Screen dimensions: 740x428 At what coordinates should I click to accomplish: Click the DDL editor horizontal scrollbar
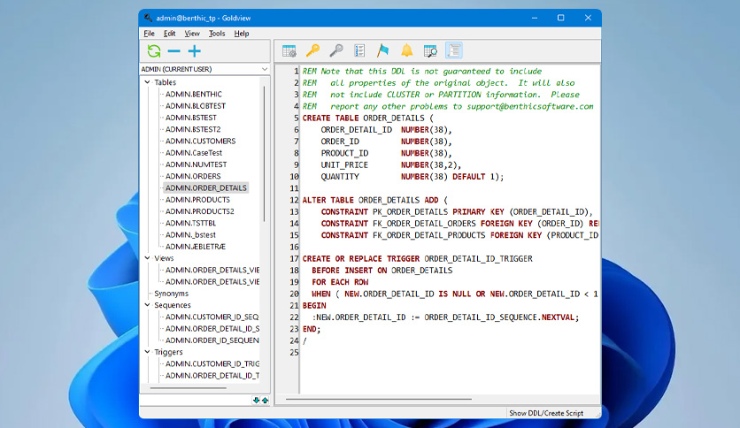coord(378,399)
